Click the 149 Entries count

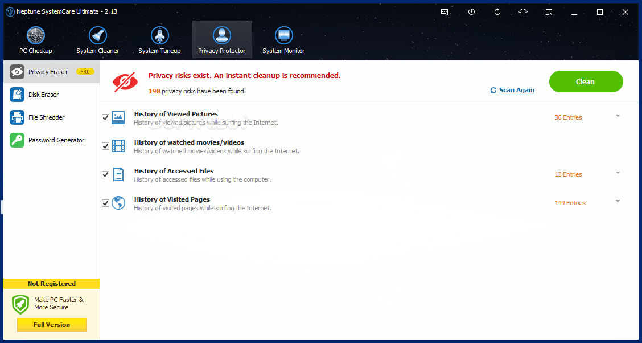(x=570, y=203)
